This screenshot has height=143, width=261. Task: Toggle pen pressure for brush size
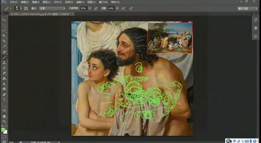131,8
